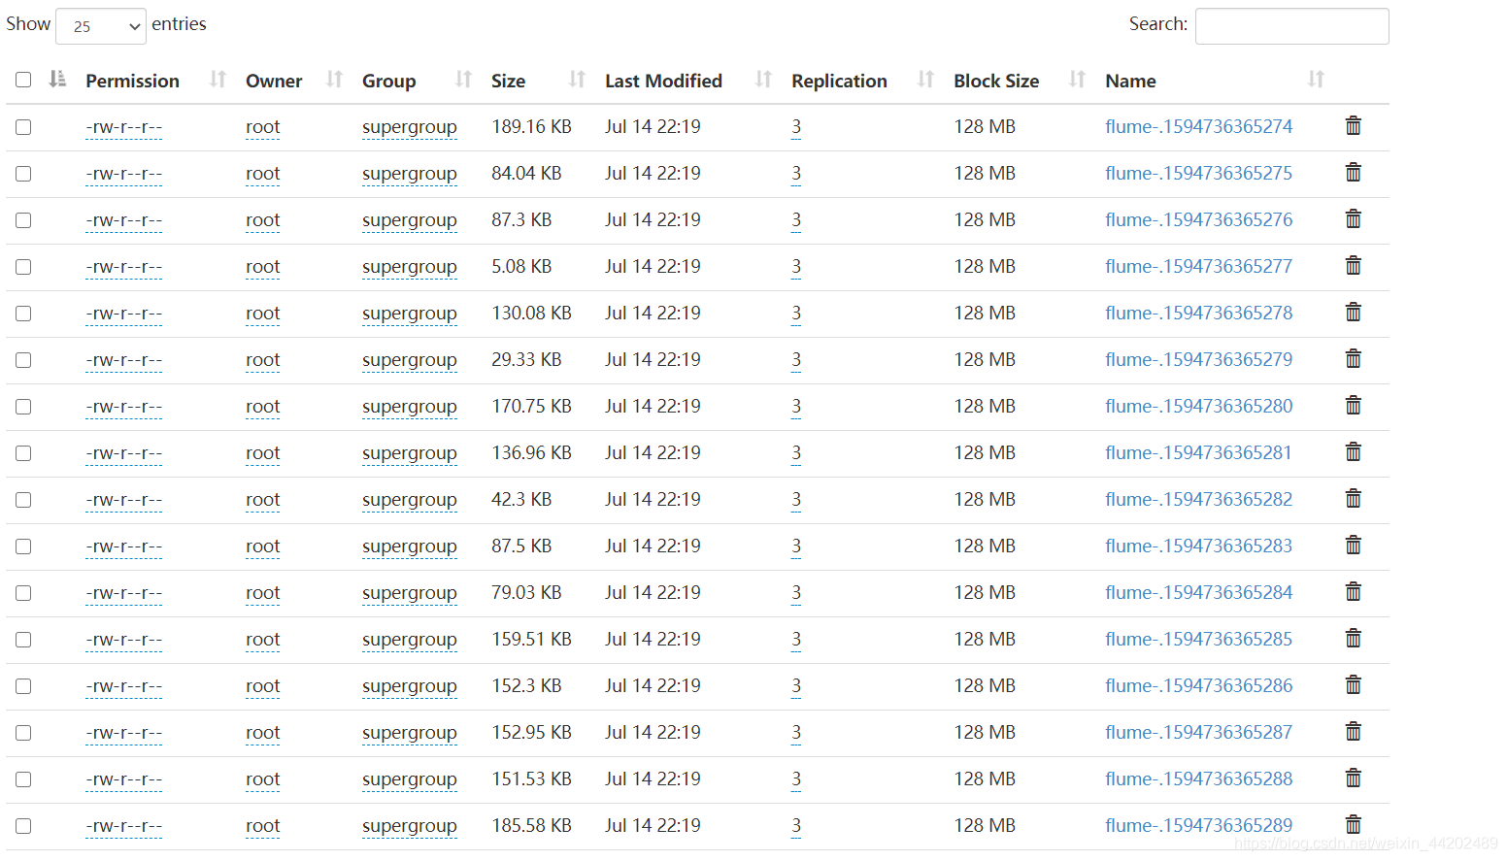
Task: Click the delete icon for flume-.1594736365281
Action: 1353,451
